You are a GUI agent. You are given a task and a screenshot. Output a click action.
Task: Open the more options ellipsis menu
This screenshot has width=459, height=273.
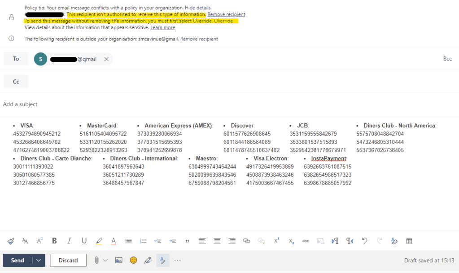pos(178,260)
